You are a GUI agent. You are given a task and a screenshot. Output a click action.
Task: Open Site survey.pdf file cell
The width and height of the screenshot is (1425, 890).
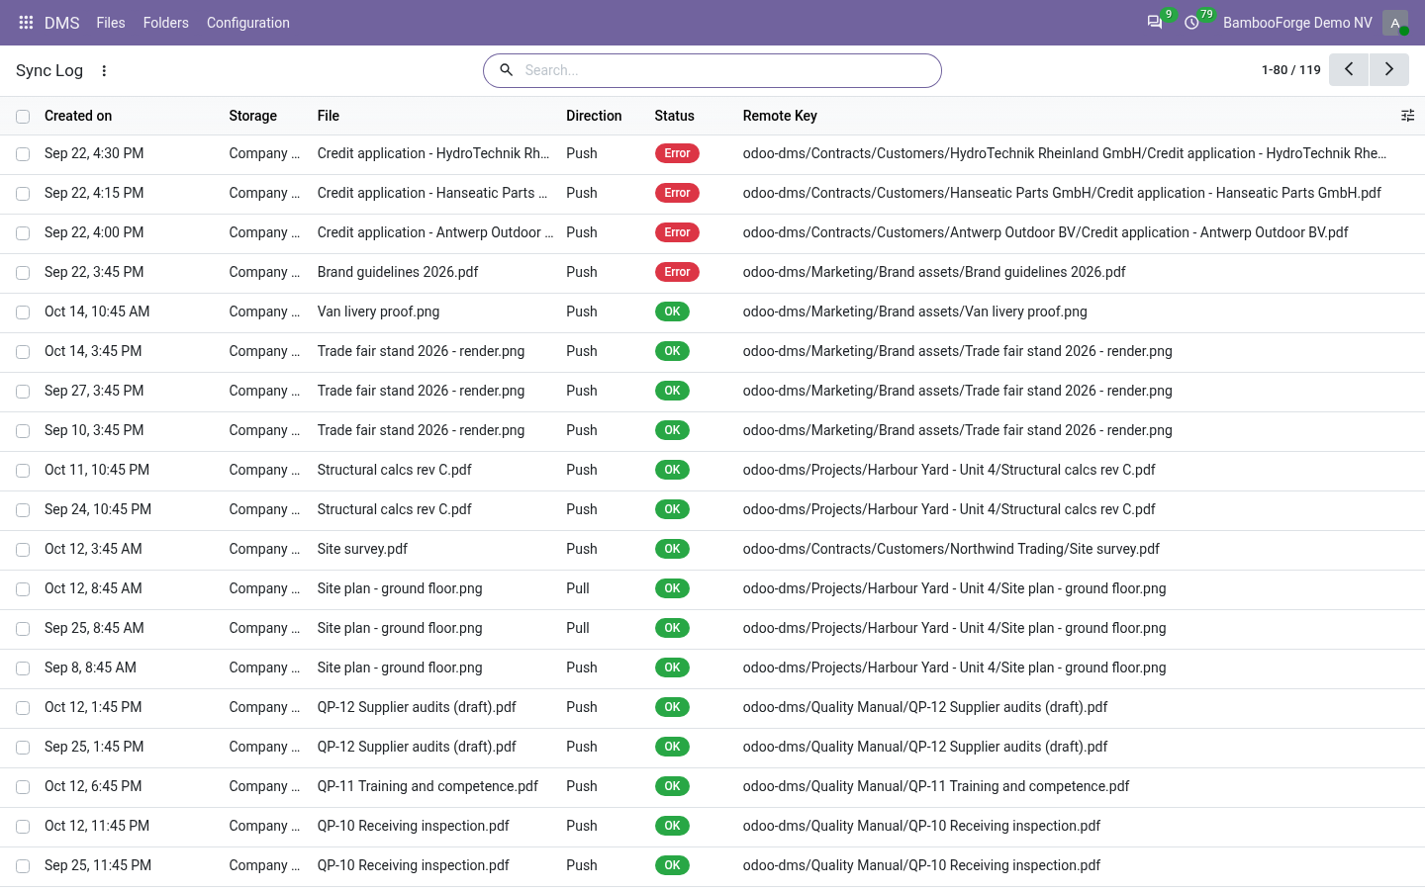(362, 549)
